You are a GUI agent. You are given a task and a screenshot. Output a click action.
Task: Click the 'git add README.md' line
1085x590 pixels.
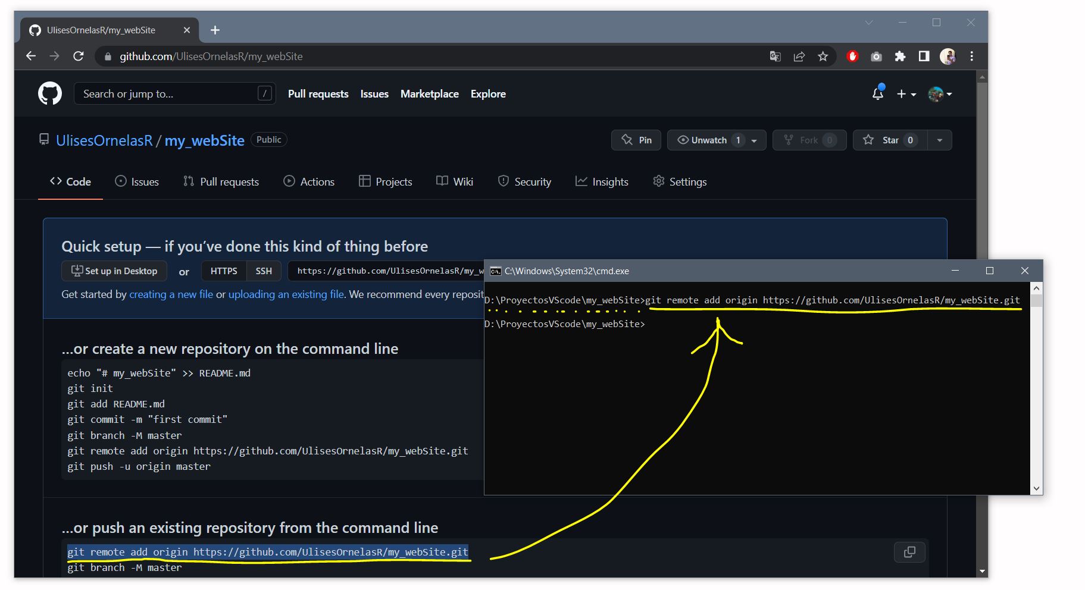coord(116,404)
